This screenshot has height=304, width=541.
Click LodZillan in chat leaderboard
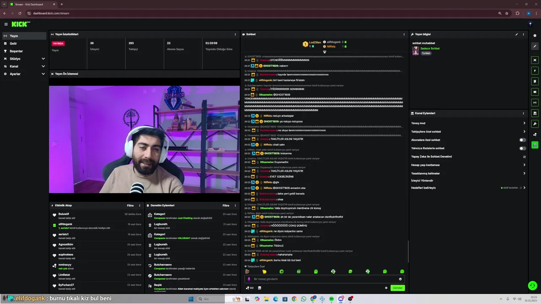tap(315, 42)
